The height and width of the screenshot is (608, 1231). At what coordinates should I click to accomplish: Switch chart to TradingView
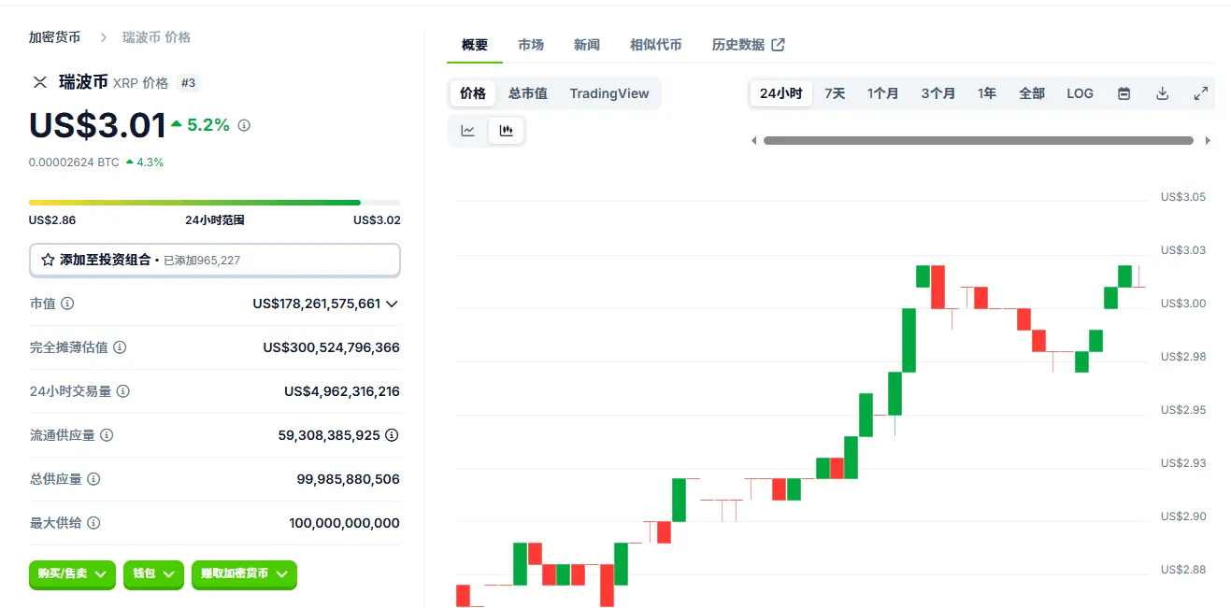[x=609, y=93]
